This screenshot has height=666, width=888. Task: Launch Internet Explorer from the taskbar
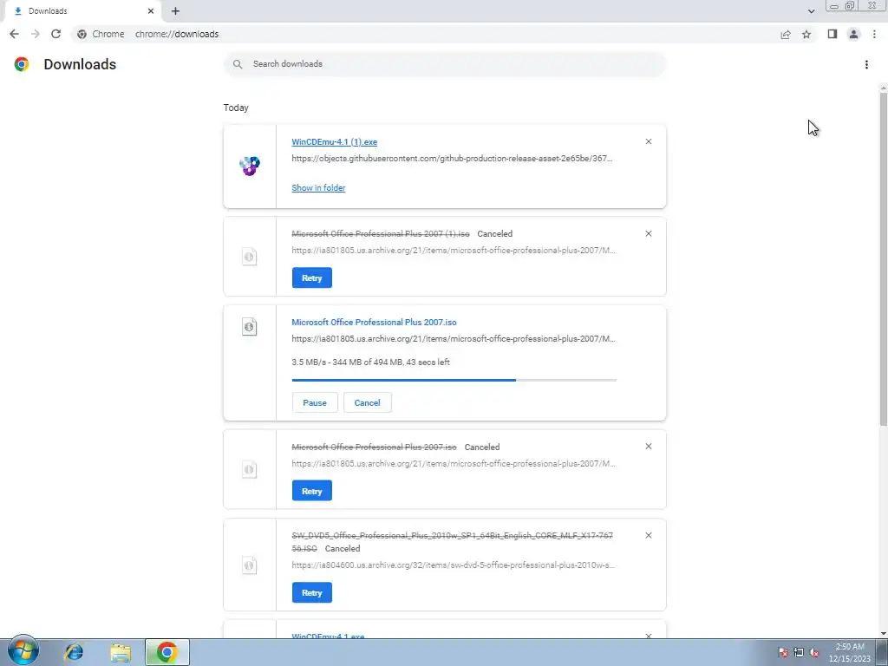point(74,652)
